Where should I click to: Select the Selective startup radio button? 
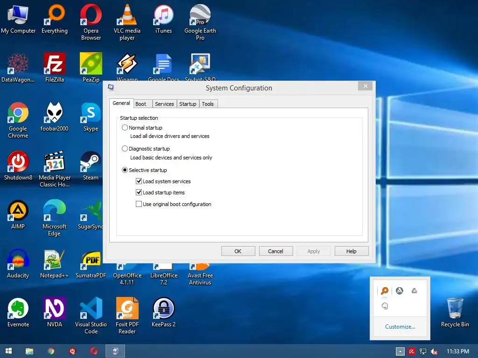click(125, 170)
